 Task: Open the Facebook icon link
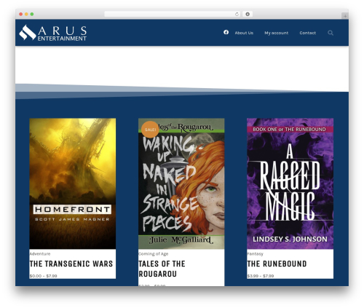[x=226, y=32]
